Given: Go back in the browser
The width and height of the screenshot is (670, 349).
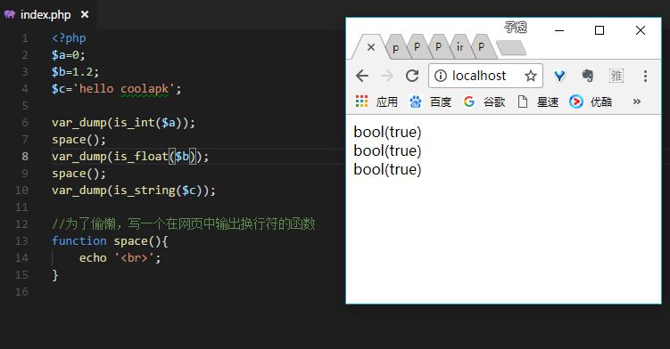Looking at the screenshot, I should (362, 76).
